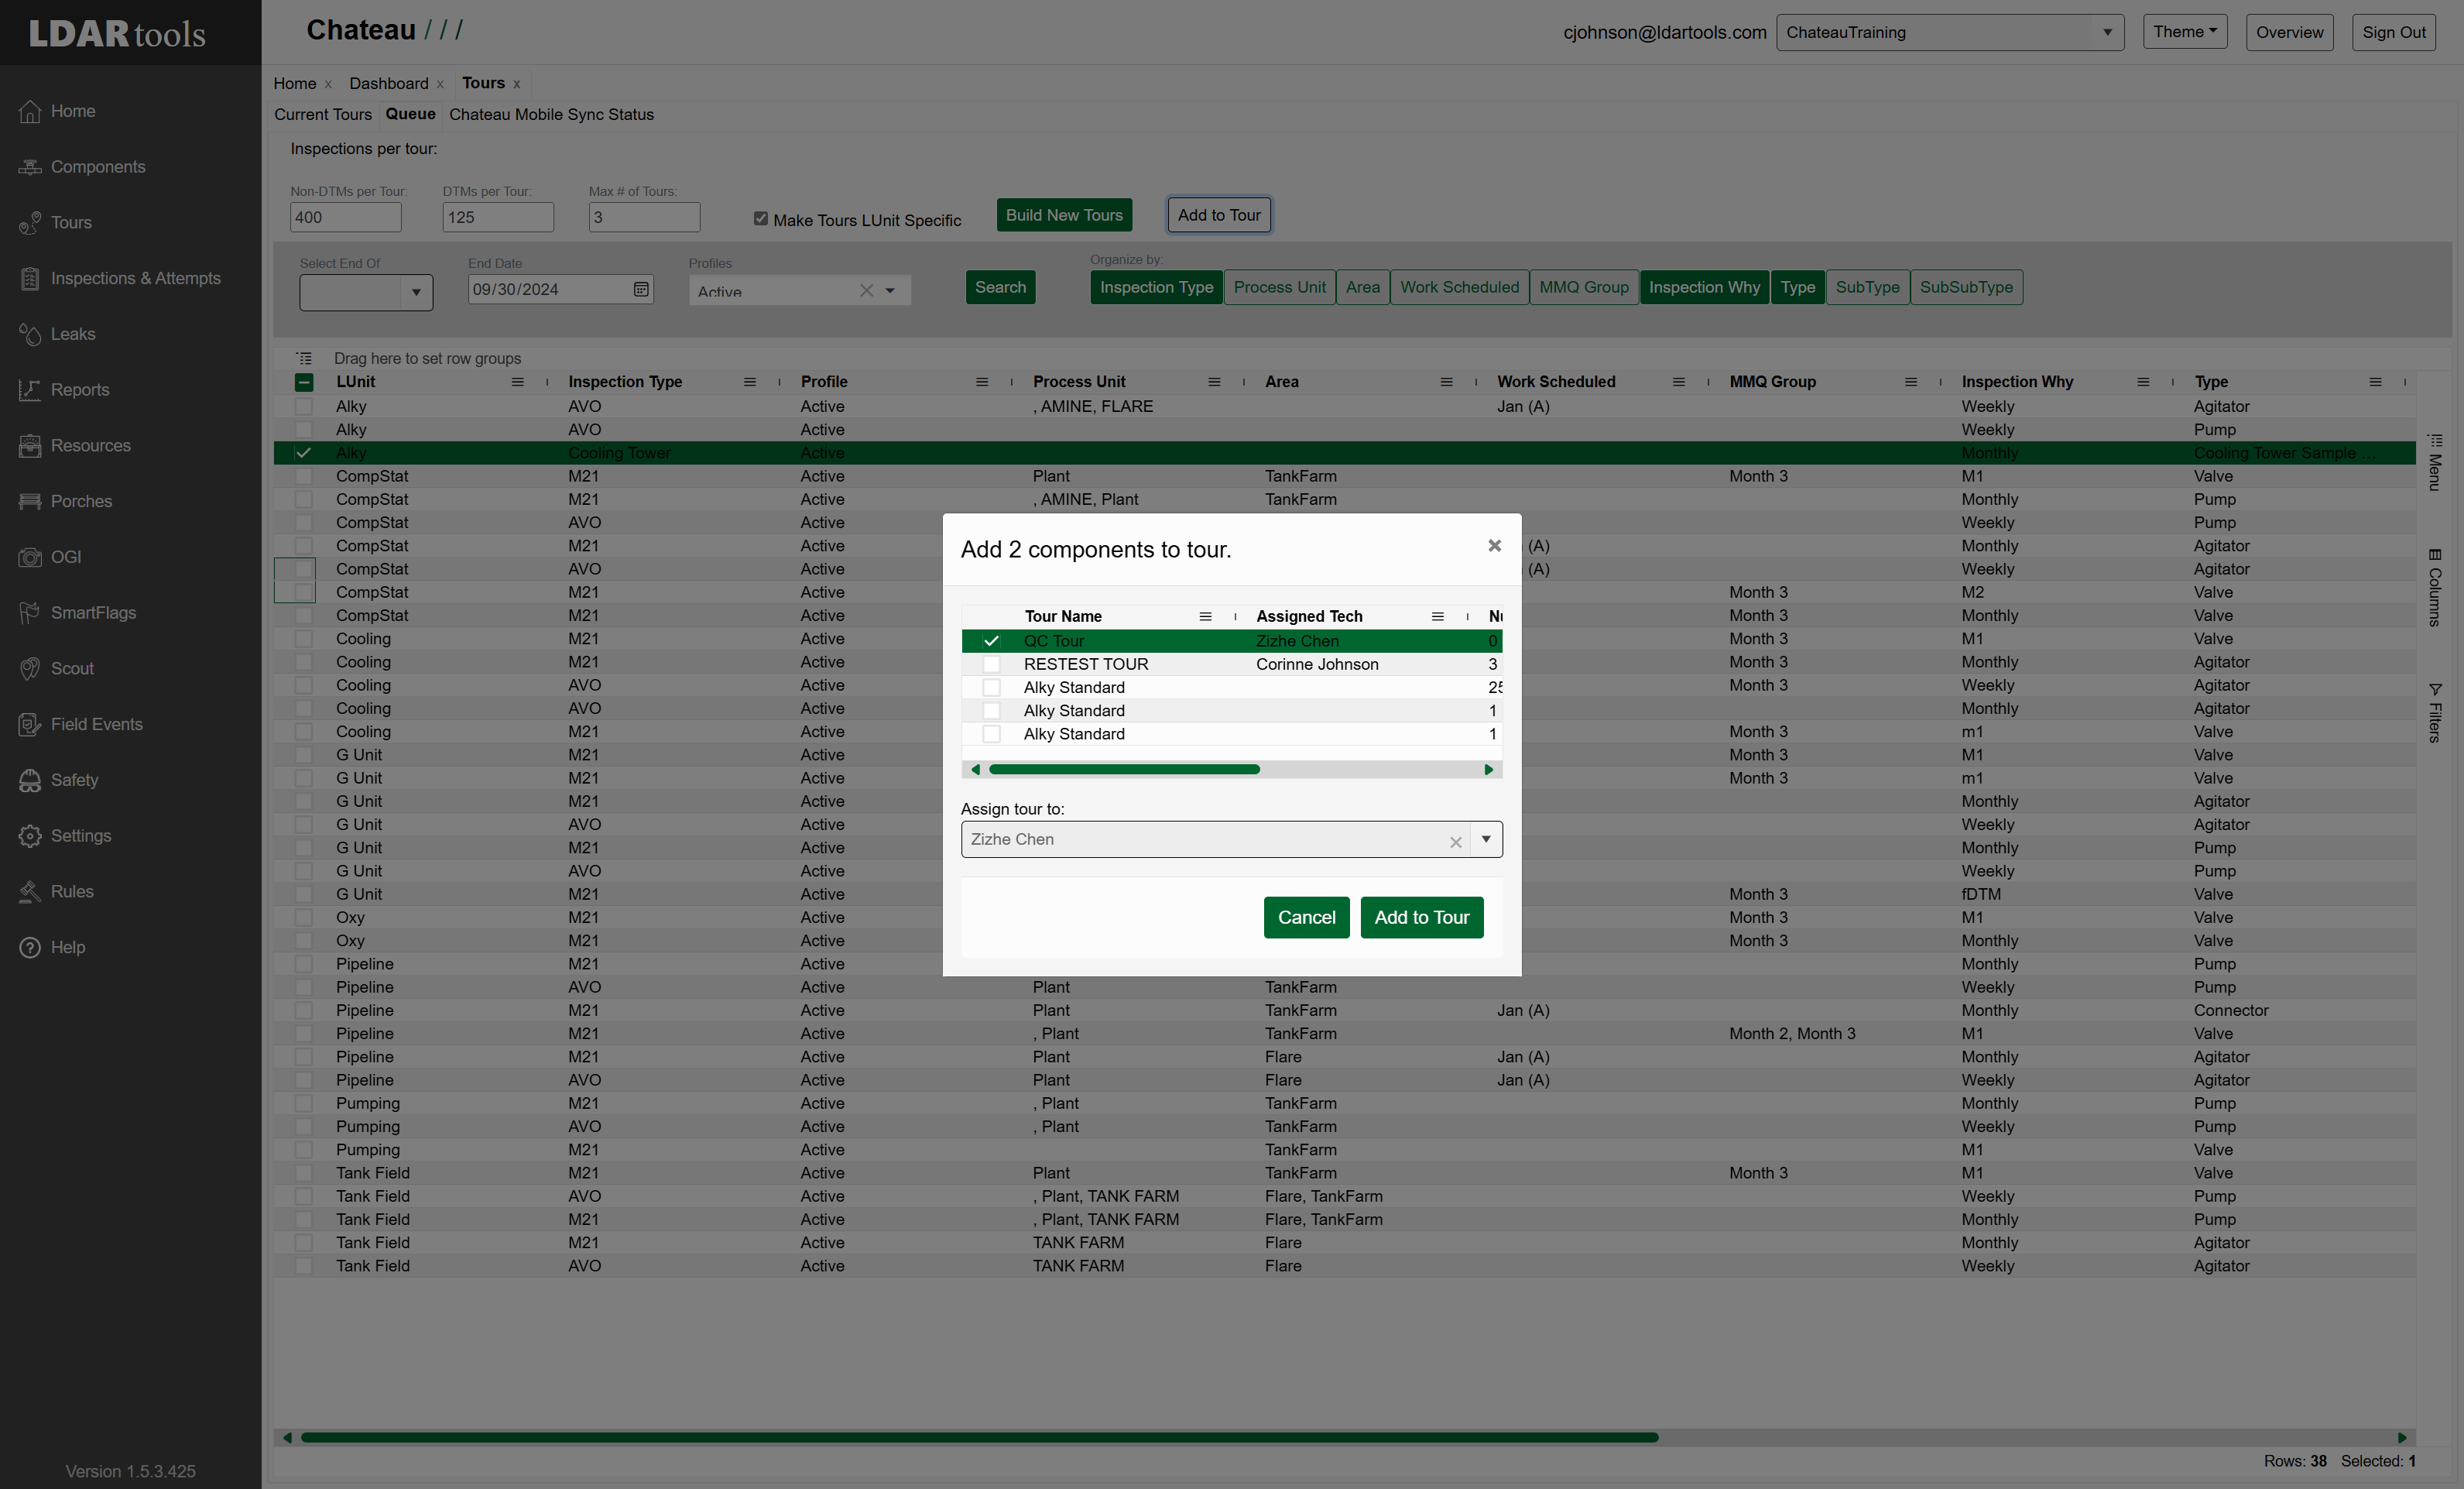Click Build New Tours button
Viewport: 2464px width, 1489px height.
[x=1064, y=215]
